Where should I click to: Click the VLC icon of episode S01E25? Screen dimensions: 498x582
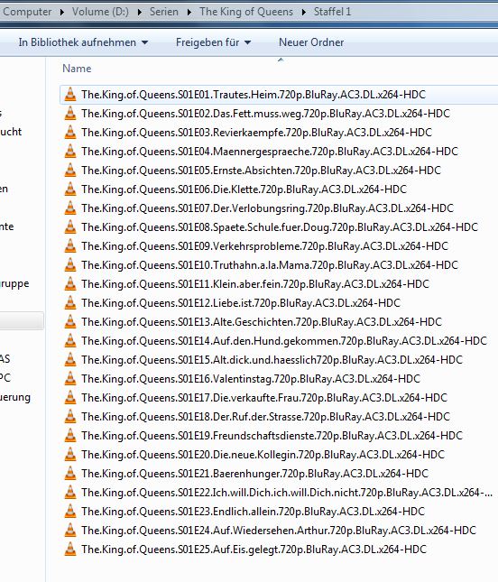point(70,549)
